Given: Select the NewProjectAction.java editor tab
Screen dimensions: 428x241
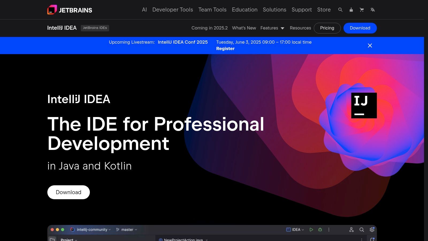Looking at the screenshot, I should pos(183,239).
